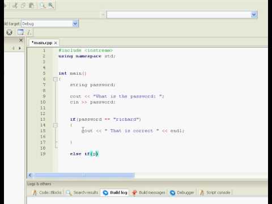Click the 'Logs & others' panel title
Viewport: 272px width, 204px height.
point(39,184)
